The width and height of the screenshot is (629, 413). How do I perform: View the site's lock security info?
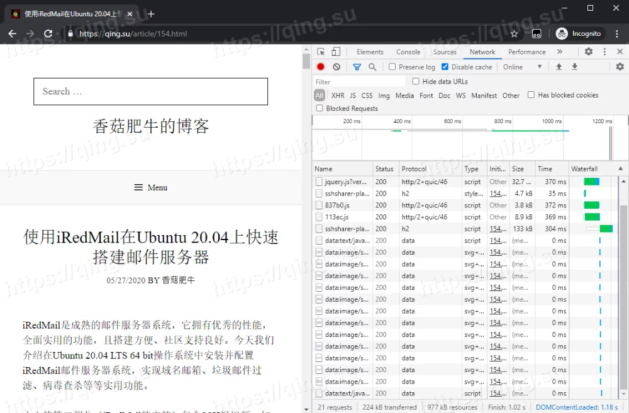pyautogui.click(x=70, y=34)
